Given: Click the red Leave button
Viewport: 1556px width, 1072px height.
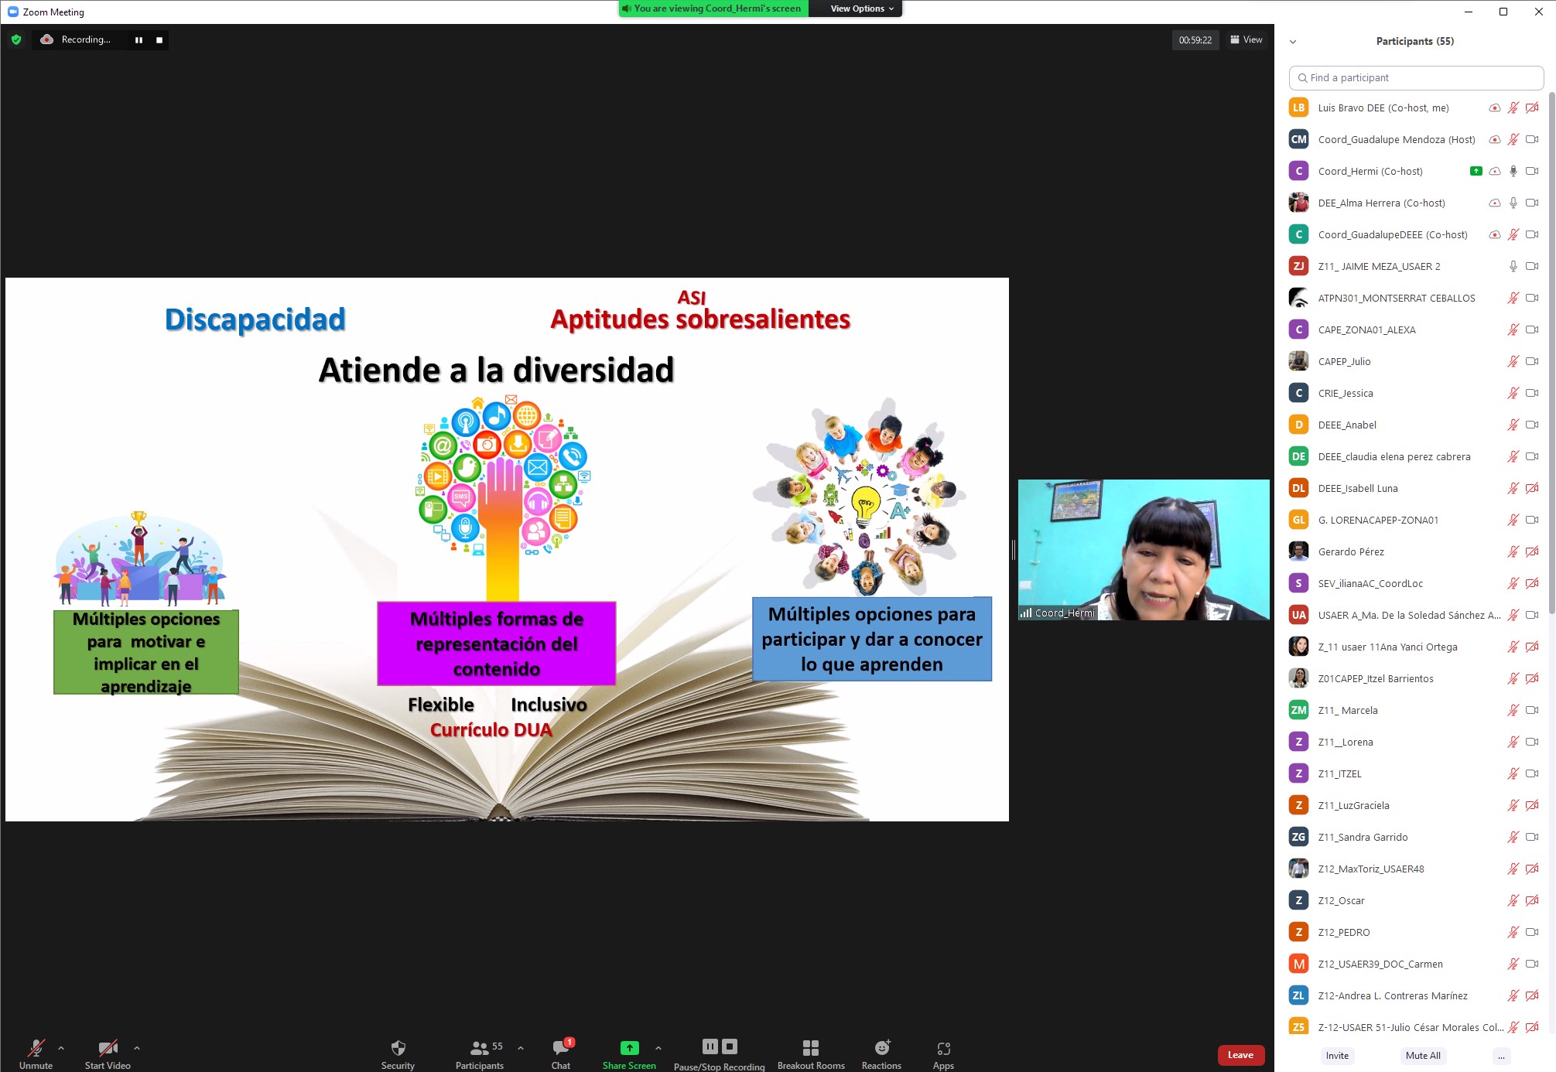Looking at the screenshot, I should [1240, 1055].
